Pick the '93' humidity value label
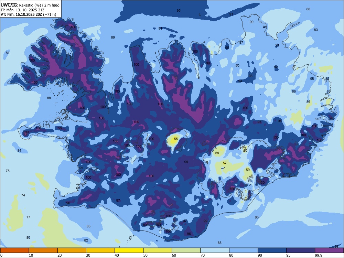The width and height of the screenshot is (344, 258). pyautogui.click(x=250, y=76)
